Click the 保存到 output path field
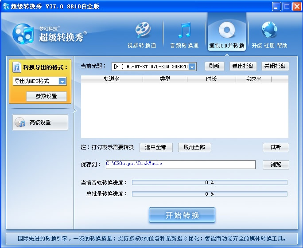The height and width of the screenshot is (248, 303). pos(181,165)
